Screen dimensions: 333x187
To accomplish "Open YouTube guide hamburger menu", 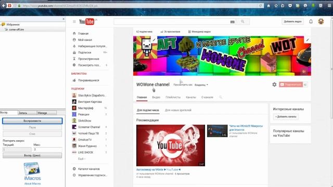I will point(74,21).
